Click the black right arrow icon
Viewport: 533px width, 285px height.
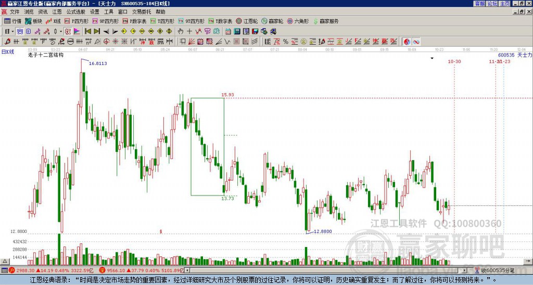click(x=115, y=32)
